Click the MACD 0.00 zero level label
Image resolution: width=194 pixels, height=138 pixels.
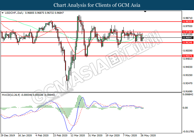tap(186, 108)
